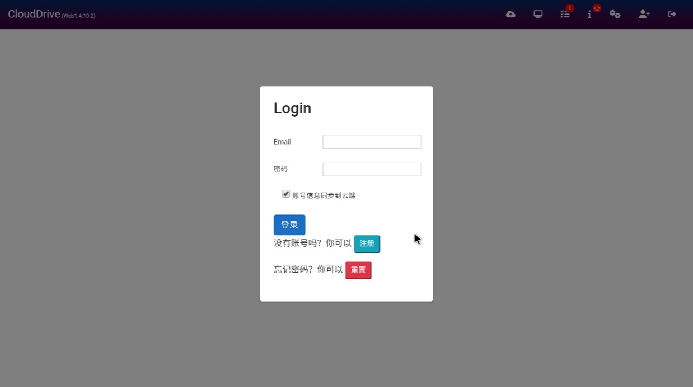This screenshot has height=387, width=693.
Task: Click the logout arrow icon
Action: (672, 15)
